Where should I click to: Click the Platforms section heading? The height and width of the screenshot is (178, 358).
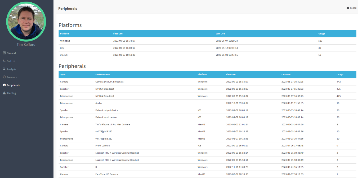point(70,25)
